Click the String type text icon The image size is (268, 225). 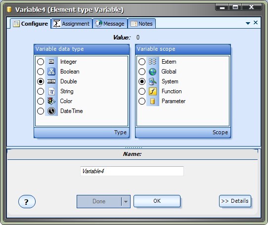(x=51, y=91)
